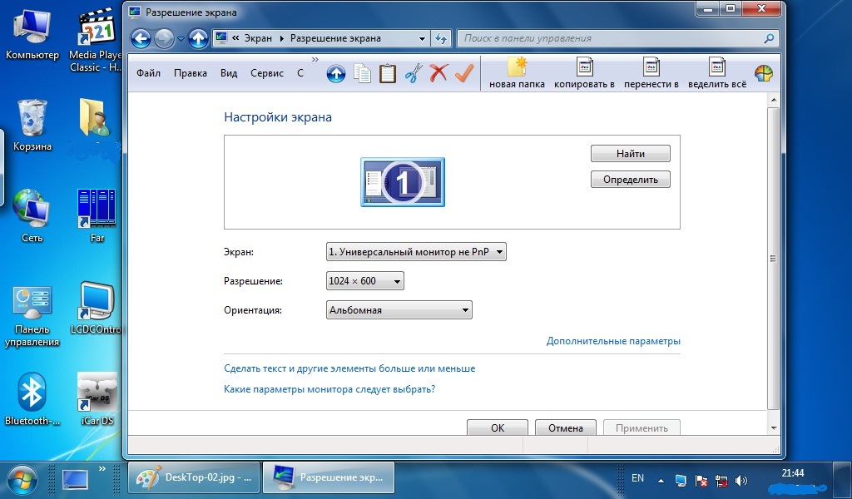Click the red X delete icon
This screenshot has height=499, width=852.
(438, 73)
